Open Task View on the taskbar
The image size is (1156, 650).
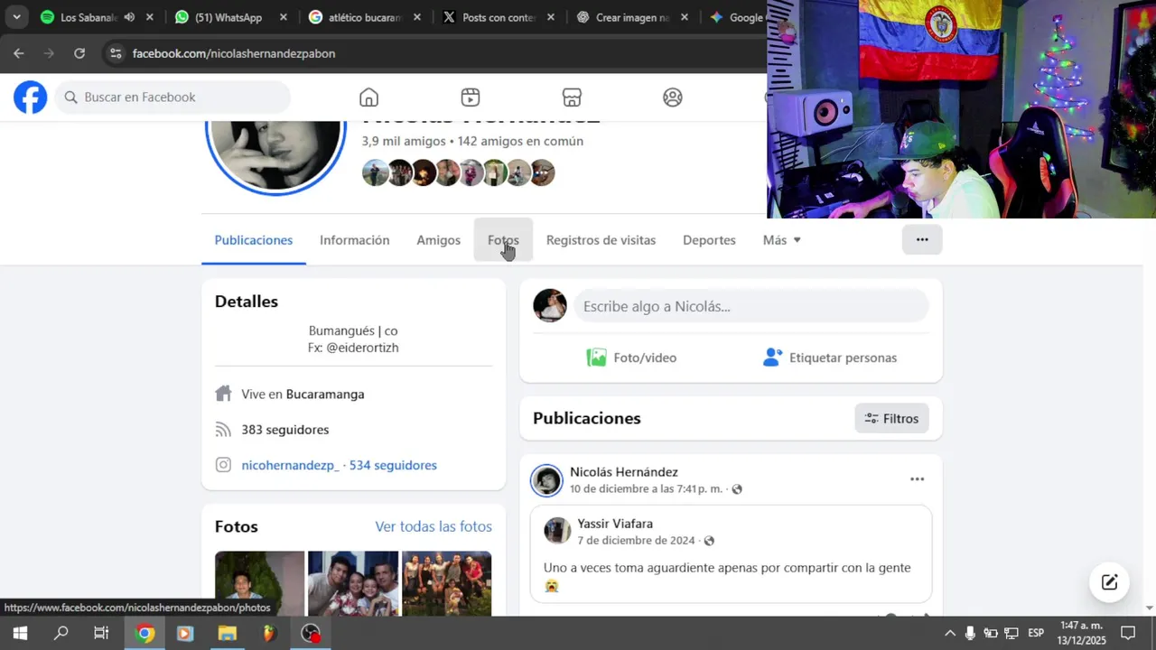click(x=101, y=634)
